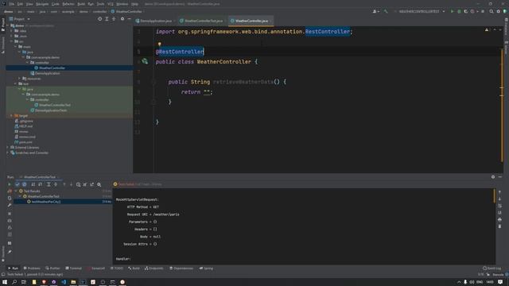This screenshot has width=509, height=286.
Task: Collapse the Test Results root node
Action: tap(16, 191)
